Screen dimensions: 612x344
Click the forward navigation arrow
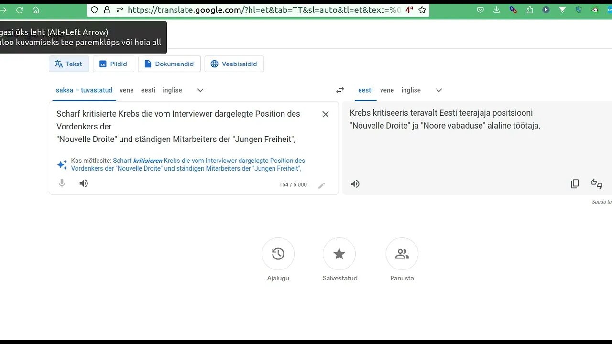click(x=3, y=10)
